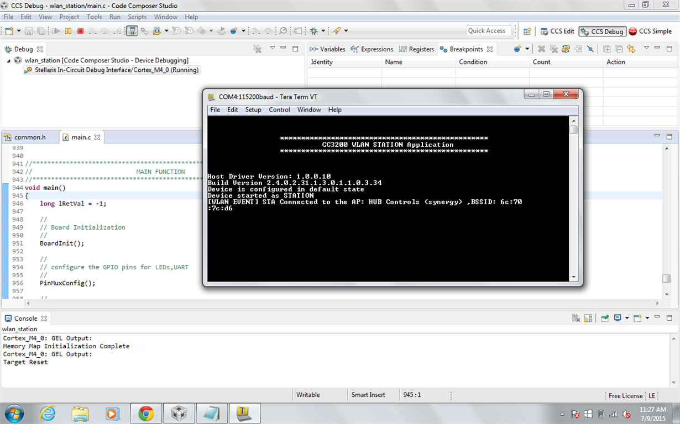Switch to the common.h editor tab

(x=25, y=137)
